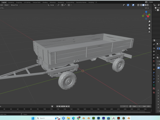Open the Object Constraints properties tab

[154, 82]
